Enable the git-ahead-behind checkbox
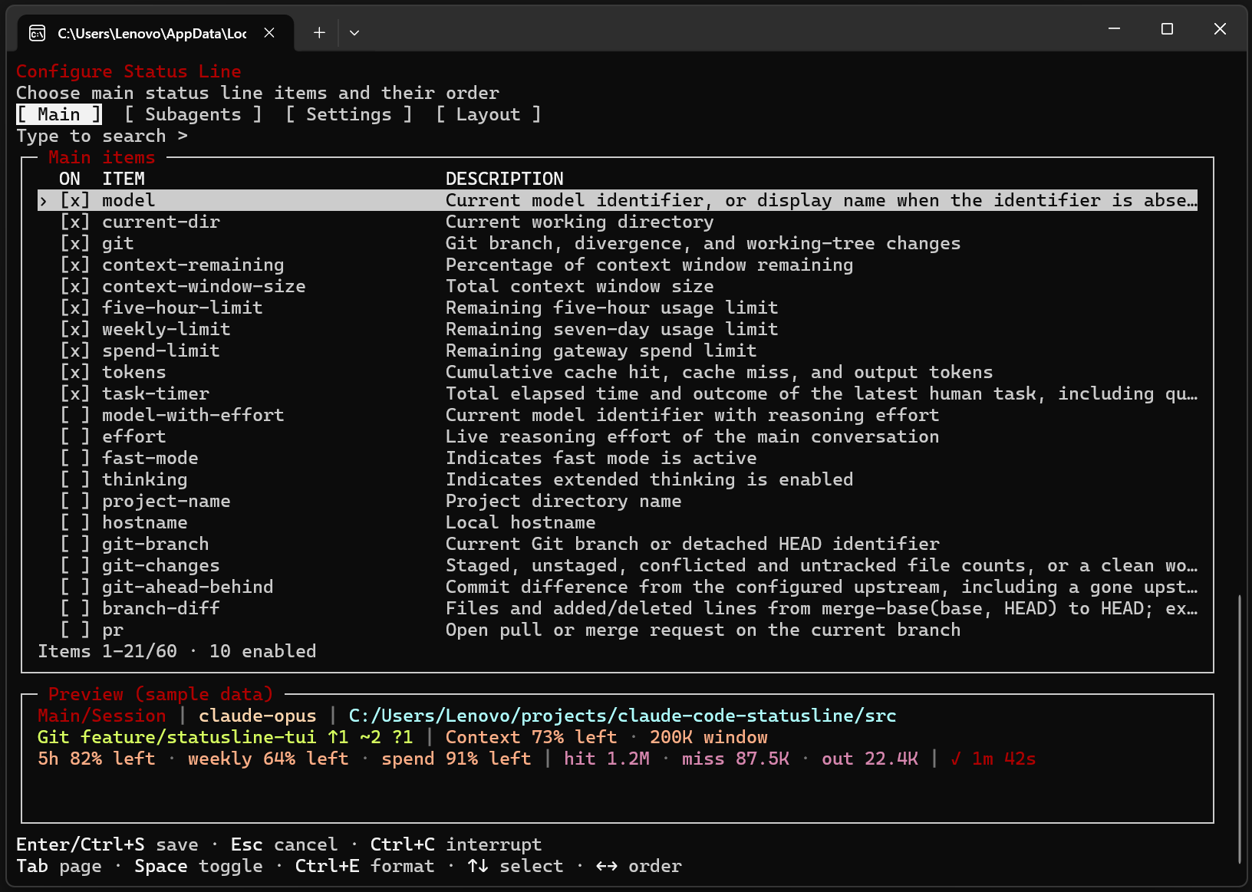The image size is (1252, 892). coord(75,587)
